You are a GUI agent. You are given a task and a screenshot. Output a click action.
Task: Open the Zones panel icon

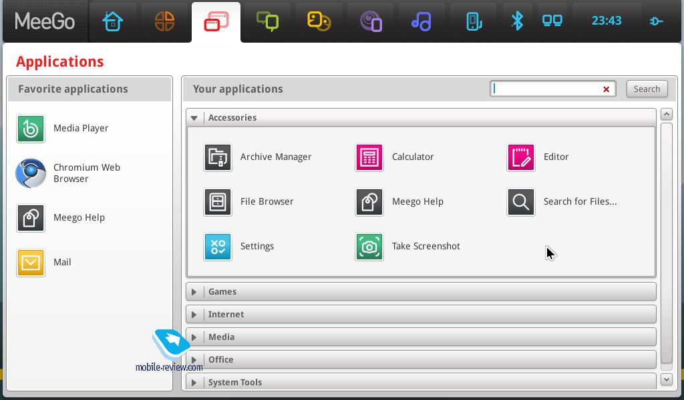click(x=164, y=21)
